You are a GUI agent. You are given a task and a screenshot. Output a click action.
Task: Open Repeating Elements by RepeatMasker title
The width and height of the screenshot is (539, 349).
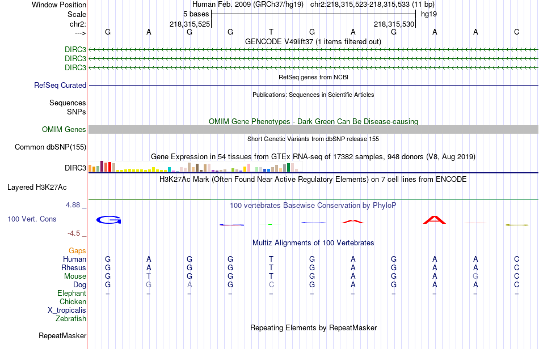[313, 327]
